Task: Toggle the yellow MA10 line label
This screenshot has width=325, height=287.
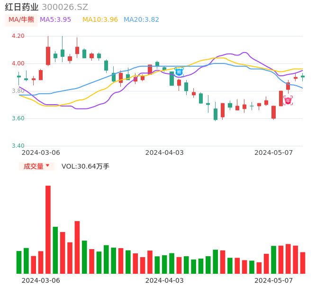Action: pos(100,20)
